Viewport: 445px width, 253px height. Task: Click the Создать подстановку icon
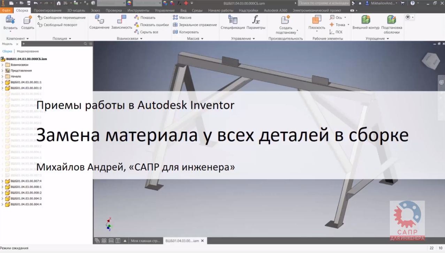coord(285,20)
